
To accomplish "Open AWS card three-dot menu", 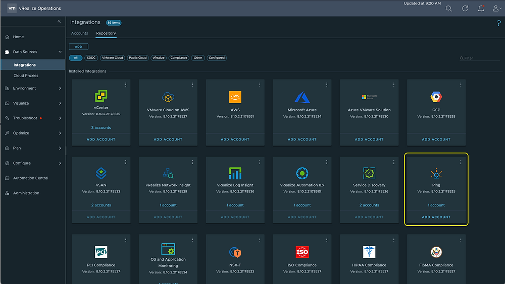I will 260,85.
